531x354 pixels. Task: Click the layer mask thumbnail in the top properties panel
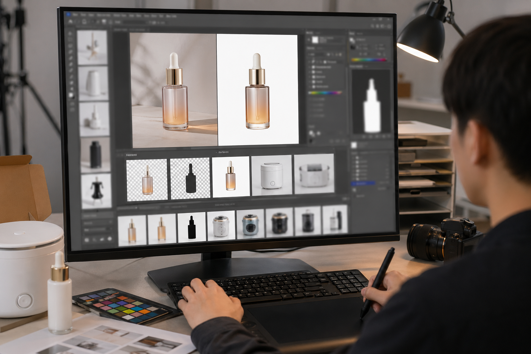[315, 40]
